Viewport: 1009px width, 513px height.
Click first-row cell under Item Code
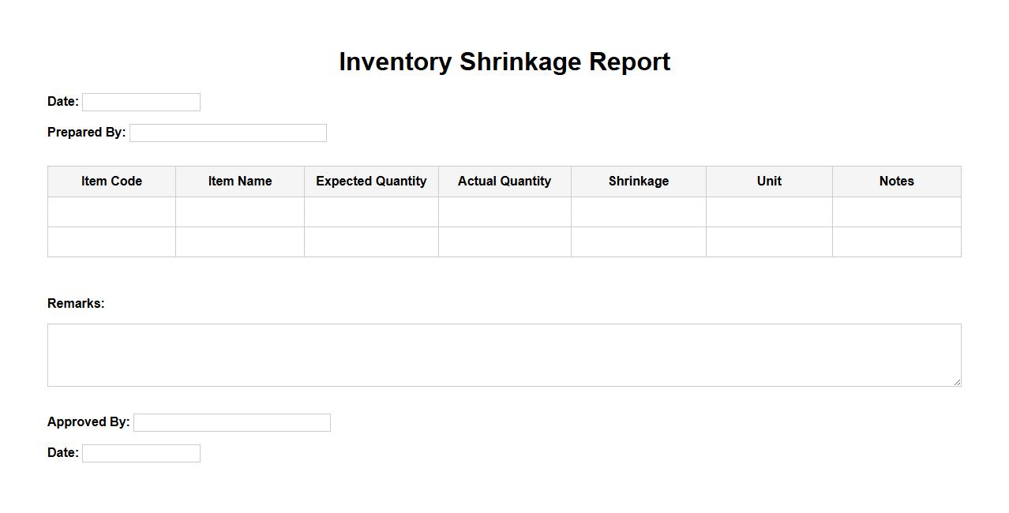pos(111,212)
